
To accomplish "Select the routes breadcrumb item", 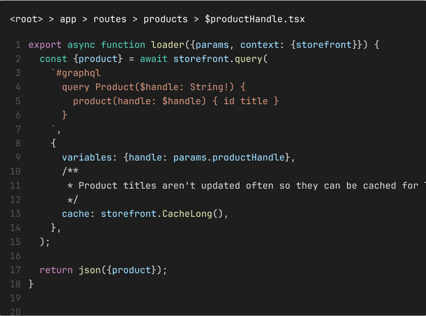I will point(110,19).
